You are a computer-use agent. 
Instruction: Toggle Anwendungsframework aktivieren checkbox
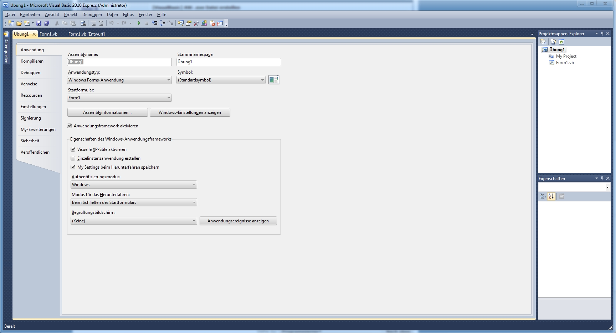[70, 126]
